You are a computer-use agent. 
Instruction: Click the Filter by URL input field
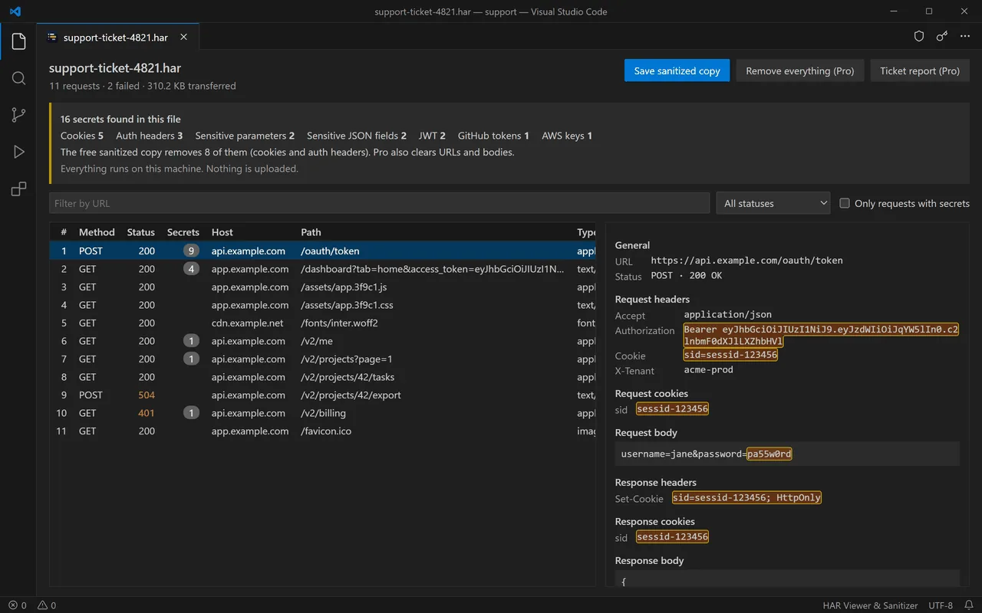pos(379,203)
